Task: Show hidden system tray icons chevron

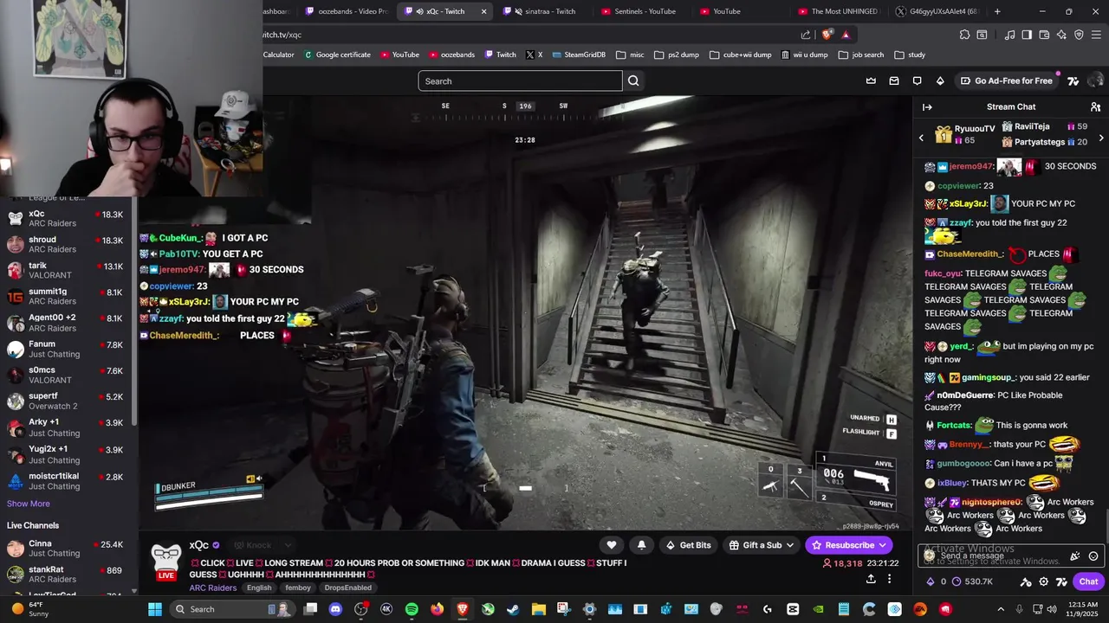Action: (1001, 609)
